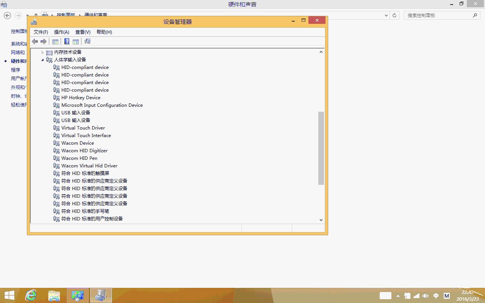Click the M input mode tray icon
Screen dimensions: 485x303
tap(447, 296)
